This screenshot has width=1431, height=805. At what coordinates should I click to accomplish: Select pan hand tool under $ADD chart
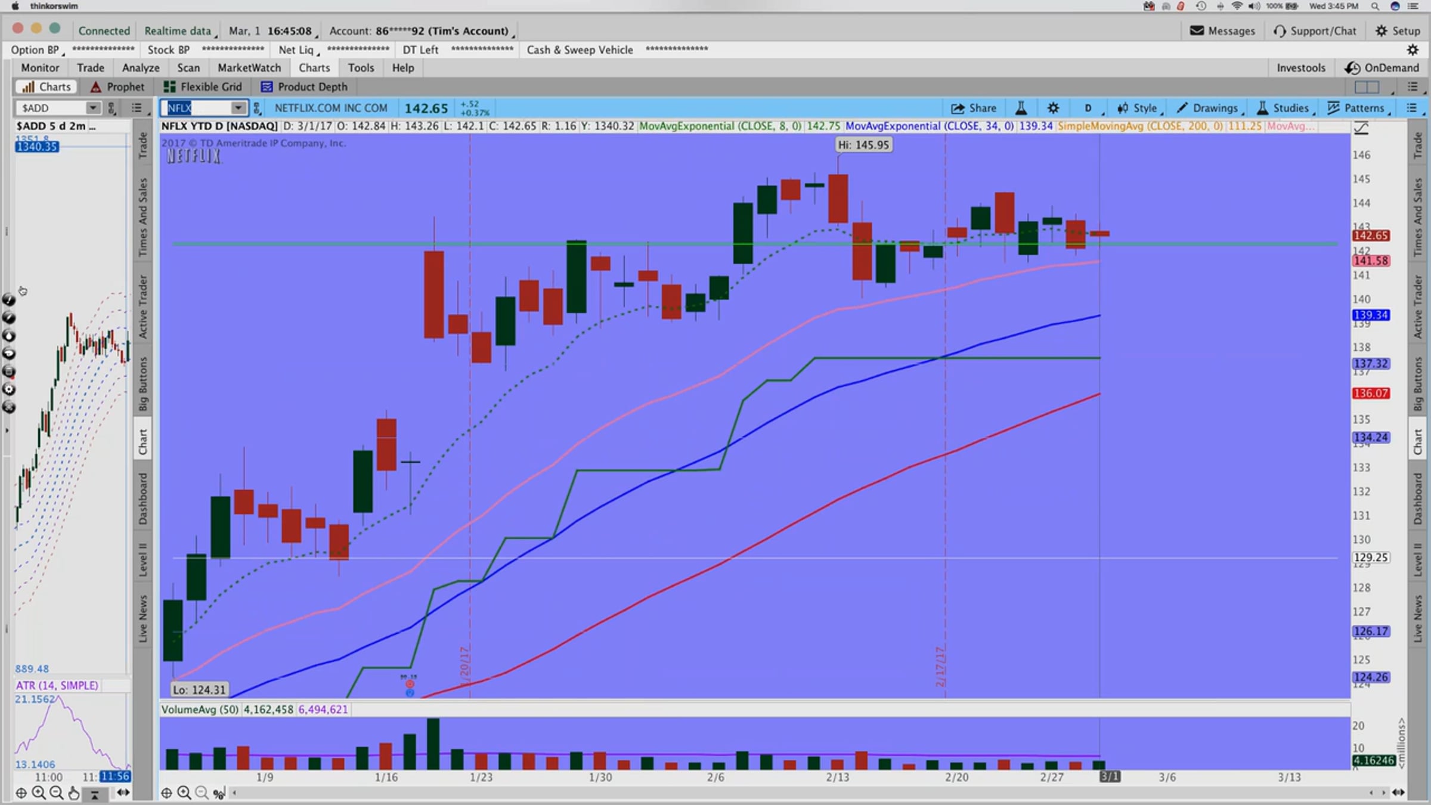point(74,792)
